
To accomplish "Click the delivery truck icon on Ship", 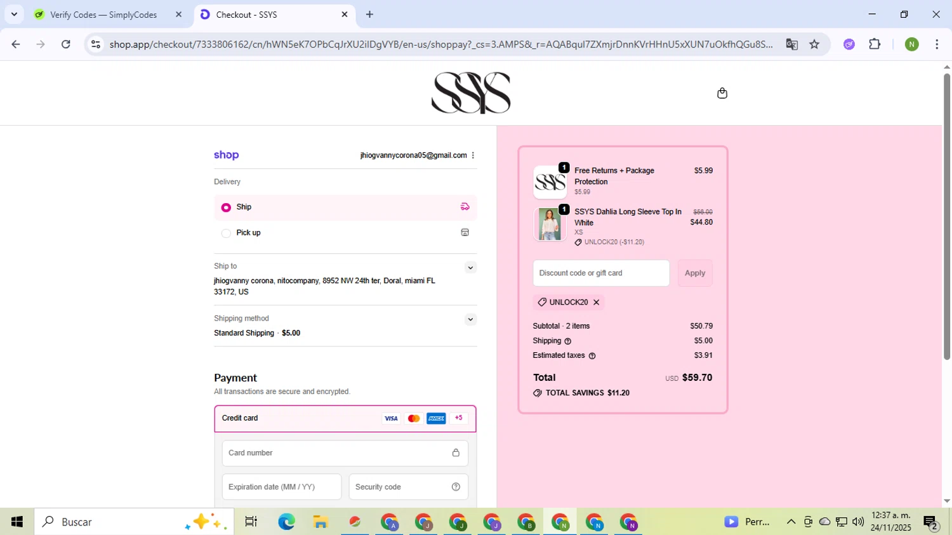I will (x=465, y=207).
